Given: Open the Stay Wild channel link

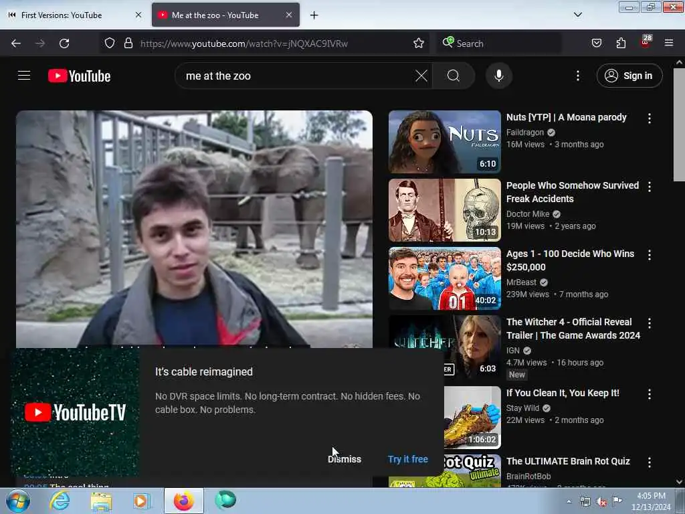Looking at the screenshot, I should (522, 408).
